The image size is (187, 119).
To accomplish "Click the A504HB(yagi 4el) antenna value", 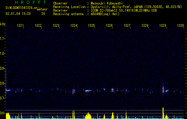I will (x=105, y=14).
